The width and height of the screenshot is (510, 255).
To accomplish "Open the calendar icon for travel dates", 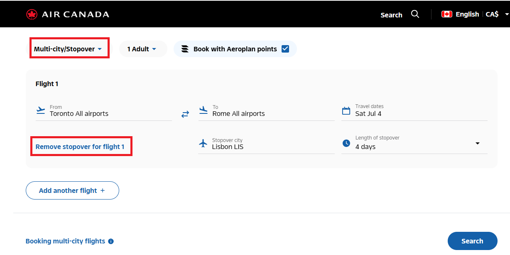I will click(346, 110).
